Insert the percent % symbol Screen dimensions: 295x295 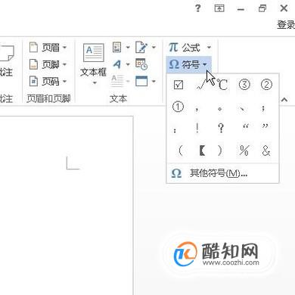coord(244,151)
